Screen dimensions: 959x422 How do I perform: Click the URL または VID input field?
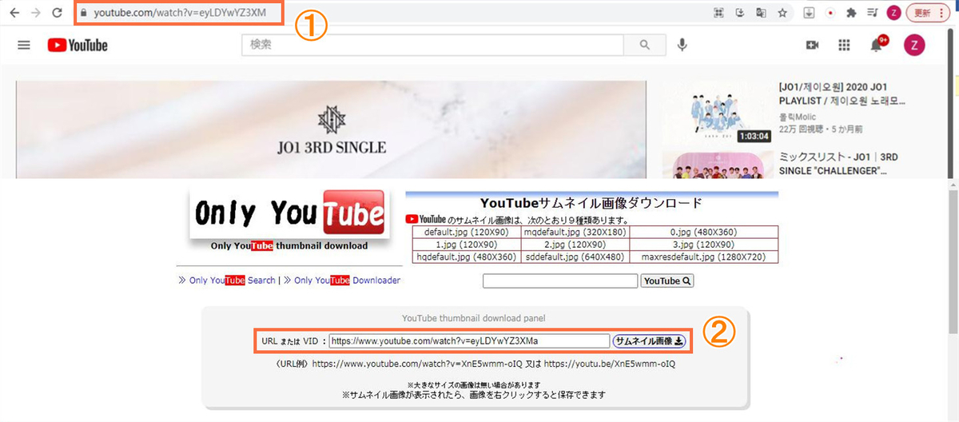pos(470,341)
